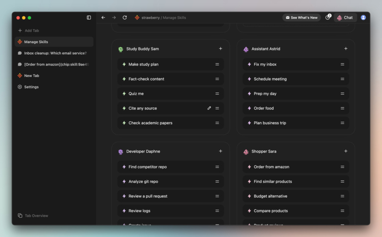This screenshot has width=382, height=237.
Task: Click reorder handle on Order food
Action: pyautogui.click(x=342, y=108)
